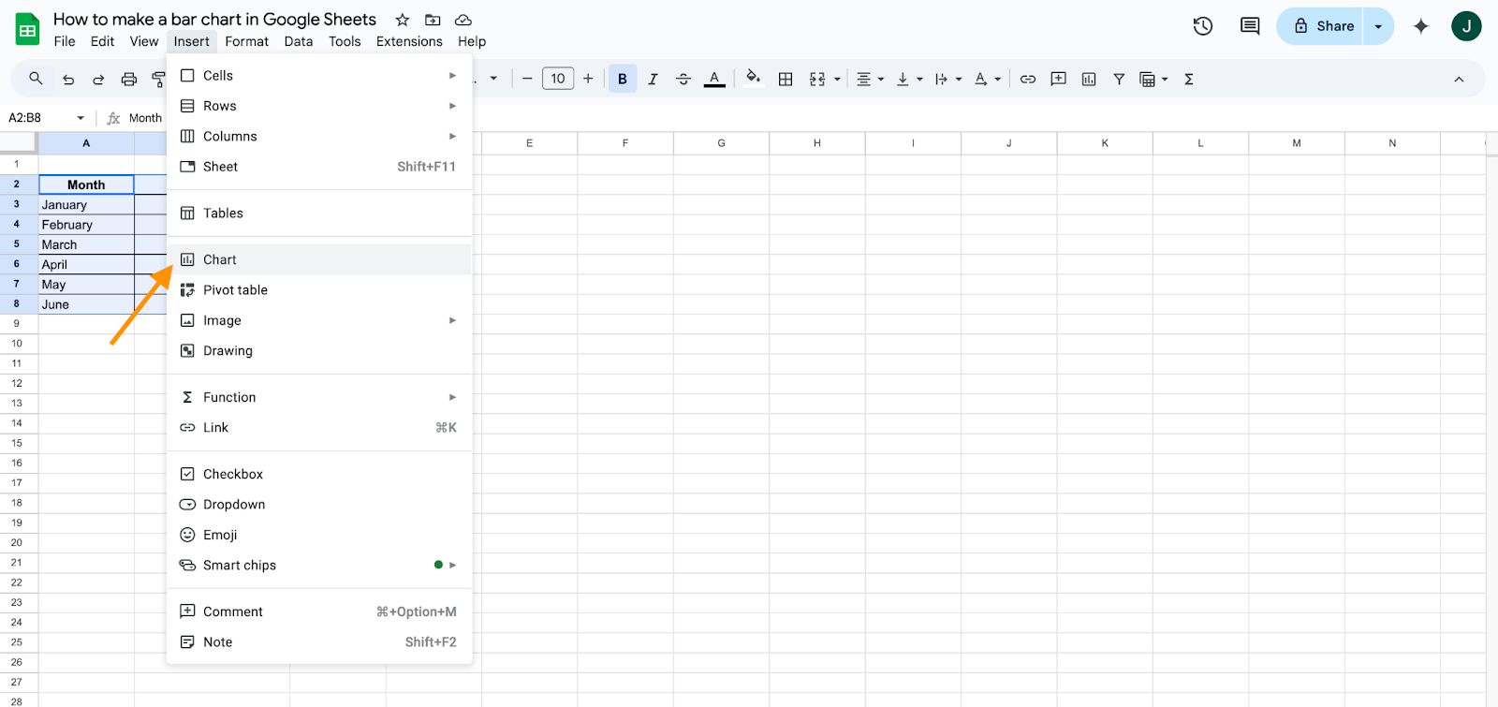Open the name box dropdown arrow

click(x=81, y=118)
